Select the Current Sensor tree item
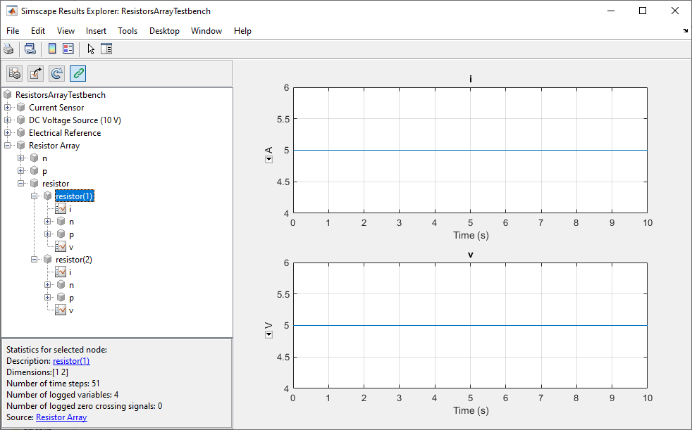This screenshot has height=430, width=692. [x=56, y=108]
